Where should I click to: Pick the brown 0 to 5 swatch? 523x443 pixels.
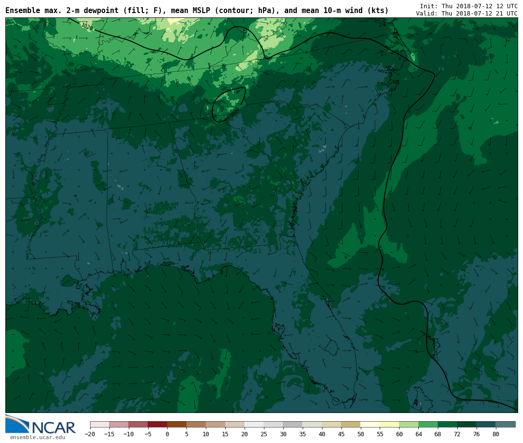(177, 424)
